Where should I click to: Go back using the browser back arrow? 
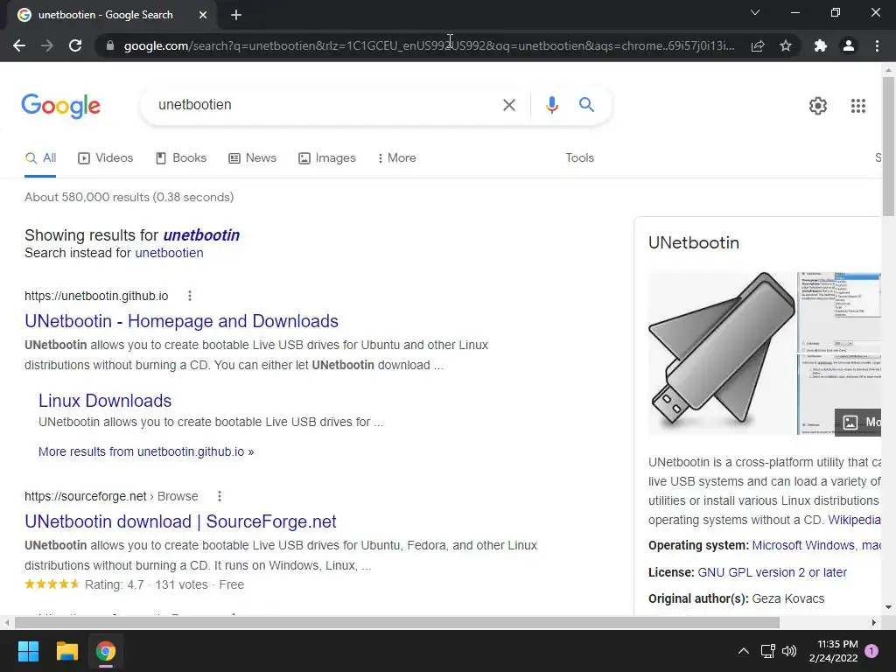click(19, 45)
